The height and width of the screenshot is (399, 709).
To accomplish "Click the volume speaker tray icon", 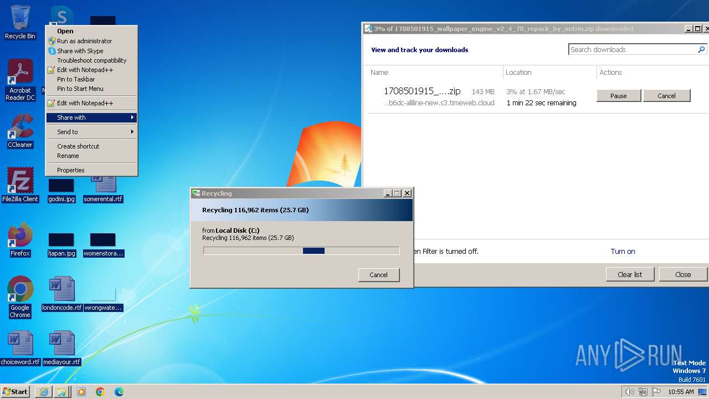I will (x=629, y=392).
